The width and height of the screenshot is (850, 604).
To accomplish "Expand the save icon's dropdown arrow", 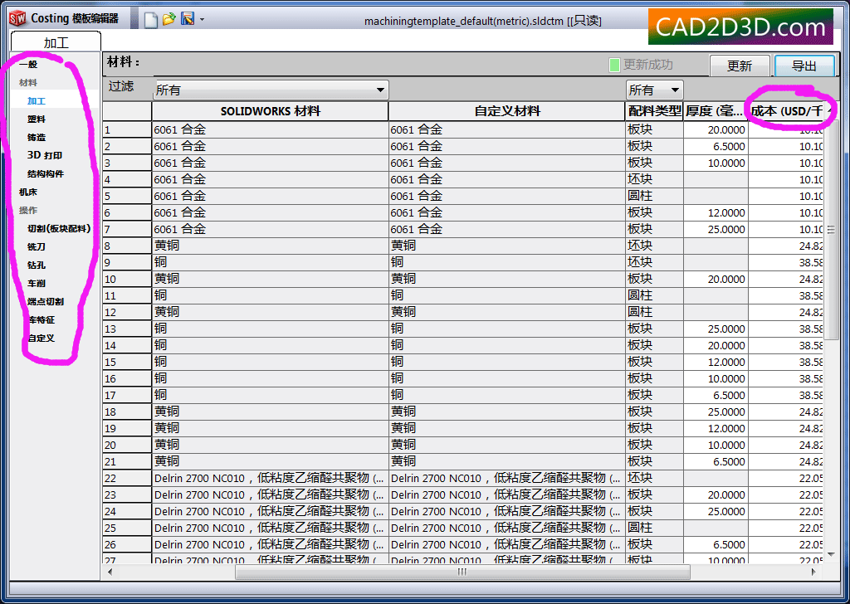I will (x=203, y=20).
